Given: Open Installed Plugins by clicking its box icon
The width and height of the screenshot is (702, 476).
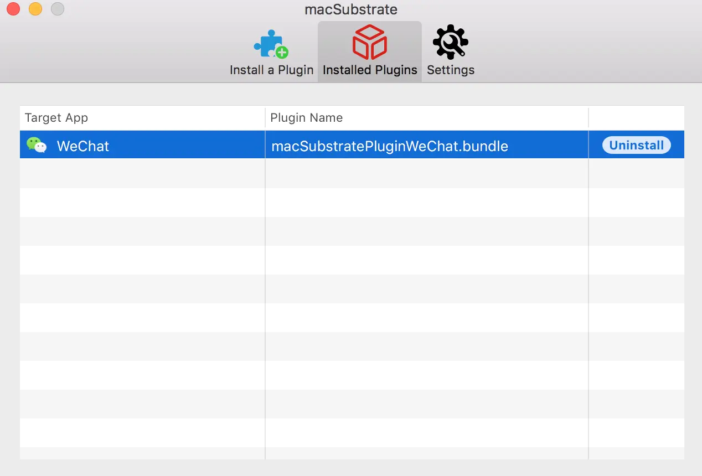Looking at the screenshot, I should click(x=369, y=40).
